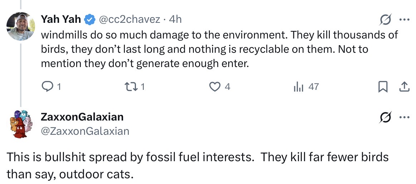Click the 4h timestamp on the tweet

175,19
